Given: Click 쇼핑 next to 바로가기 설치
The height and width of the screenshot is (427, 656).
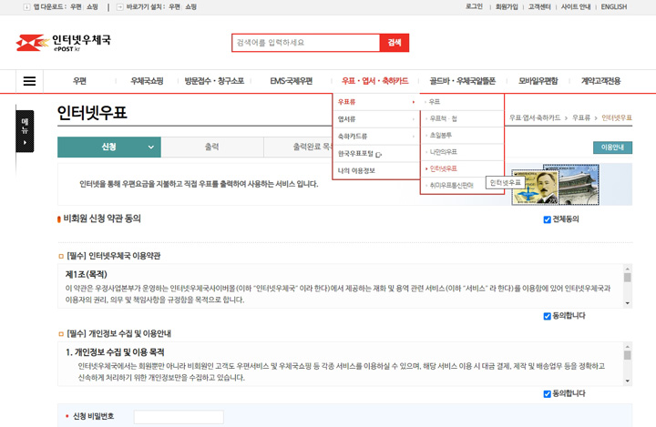Looking at the screenshot, I should pyautogui.click(x=191, y=6).
